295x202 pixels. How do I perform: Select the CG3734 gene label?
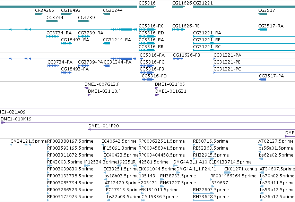(55, 17)
